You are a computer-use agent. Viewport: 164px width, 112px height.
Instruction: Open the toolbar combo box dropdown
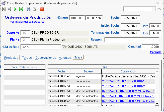coord(154,9)
